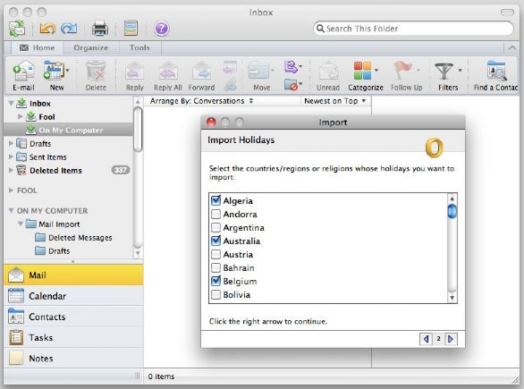Expand the Sent Items triangle
The height and width of the screenshot is (389, 524).
11,156
